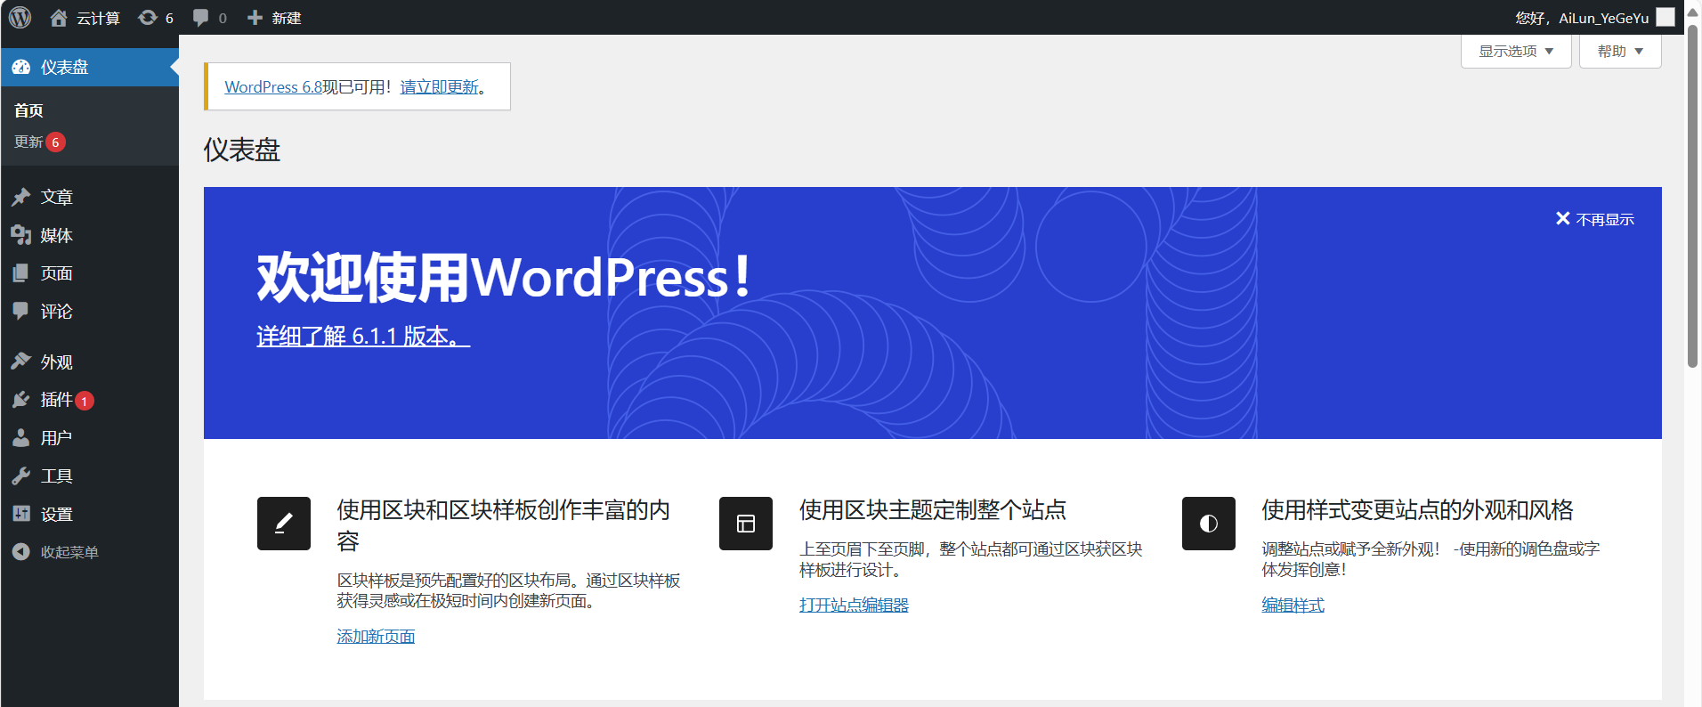Click the heading 使用区块和区块样板创作丰富的内容
This screenshot has width=1702, height=707.
(503, 525)
